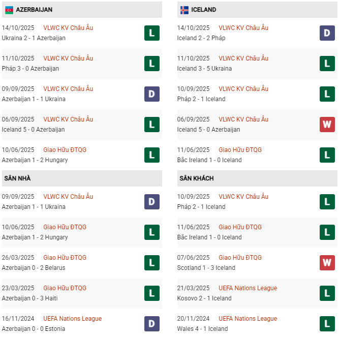Click the W badge beside Iceland 5 - 0 Azerbaijan
The image size is (339, 338).
point(327,125)
